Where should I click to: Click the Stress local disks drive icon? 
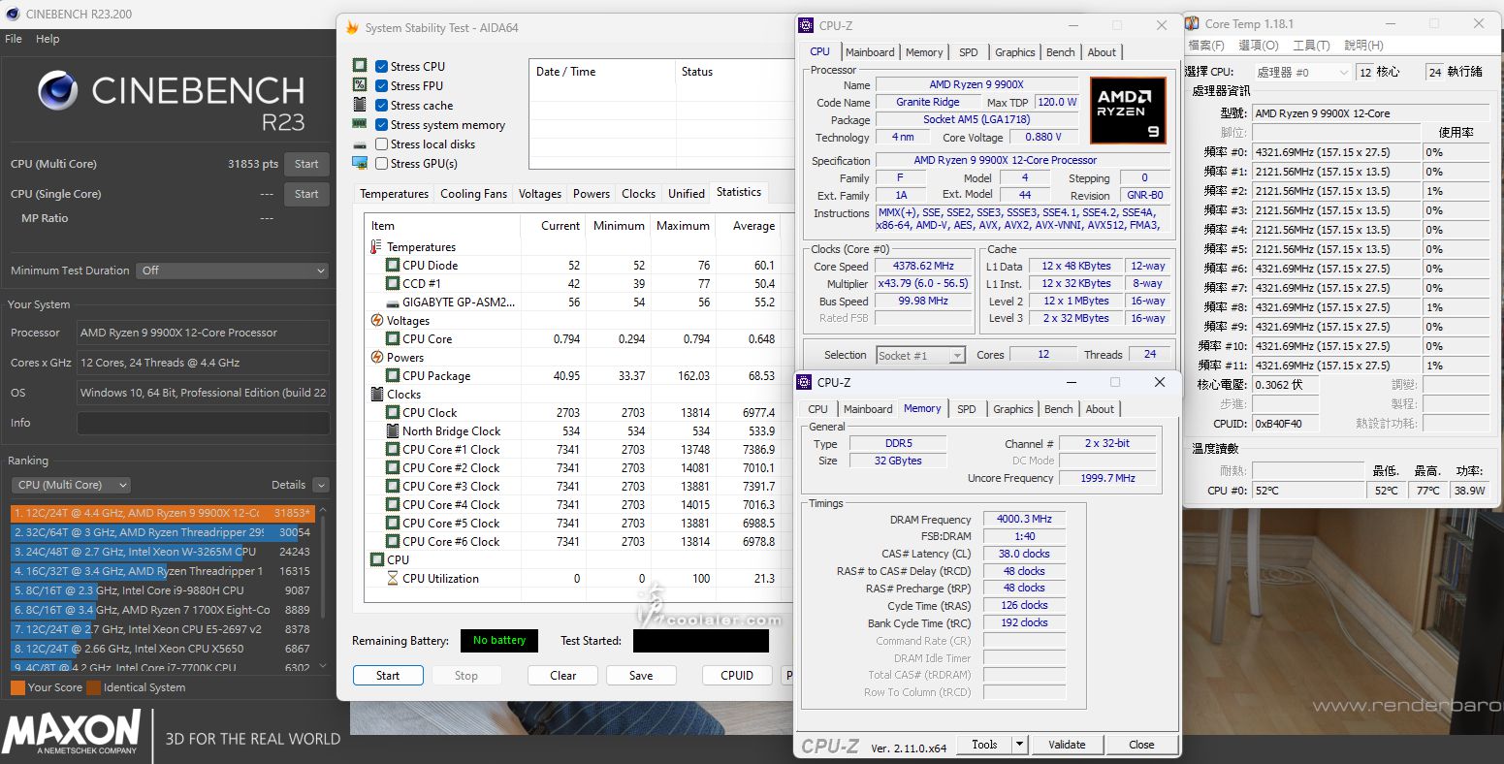tap(360, 143)
